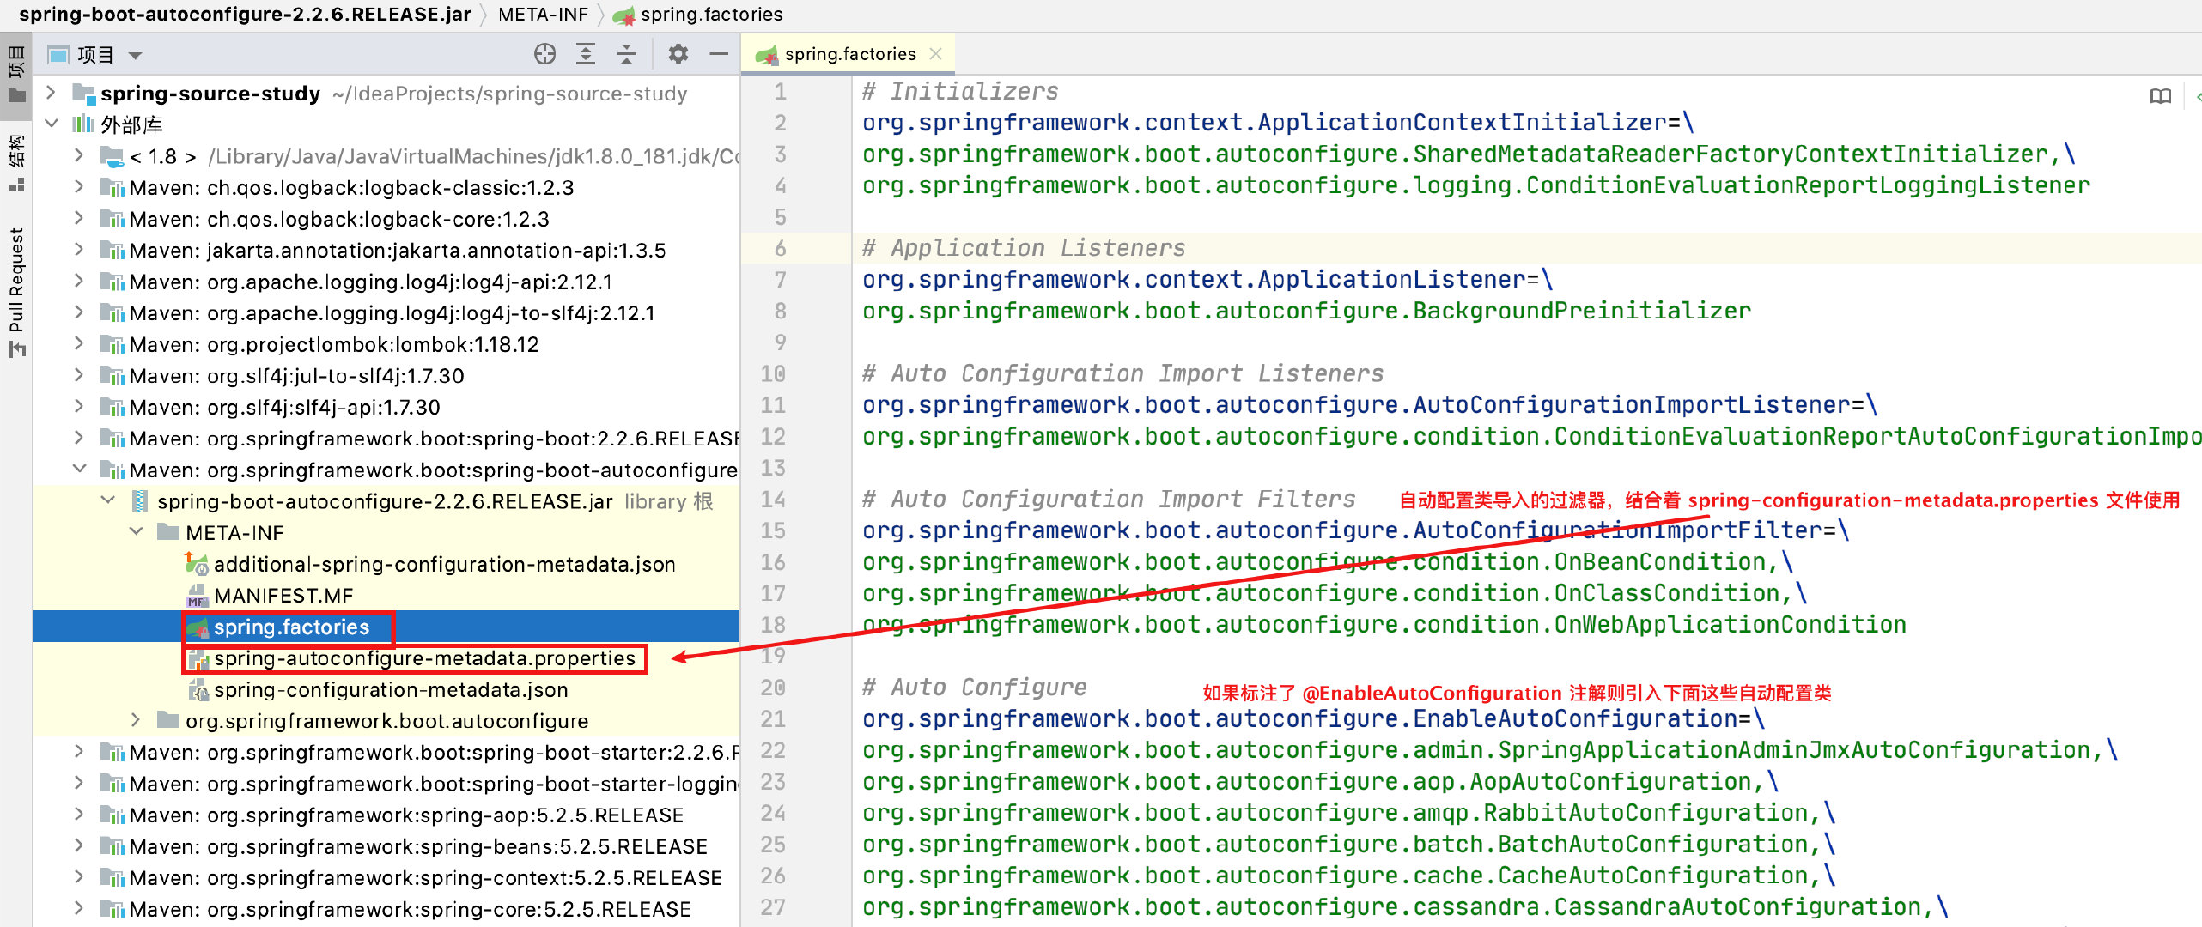Click the META-INF folder icon
The height and width of the screenshot is (927, 2202).
[168, 532]
